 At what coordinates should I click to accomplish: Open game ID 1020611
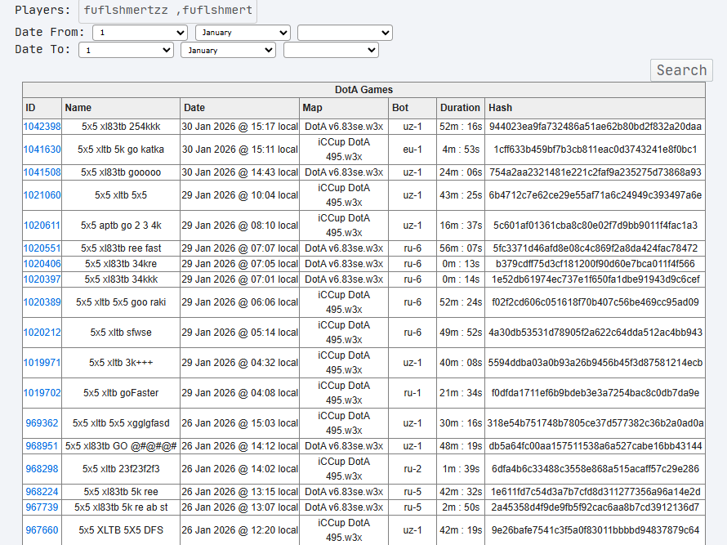coord(42,226)
